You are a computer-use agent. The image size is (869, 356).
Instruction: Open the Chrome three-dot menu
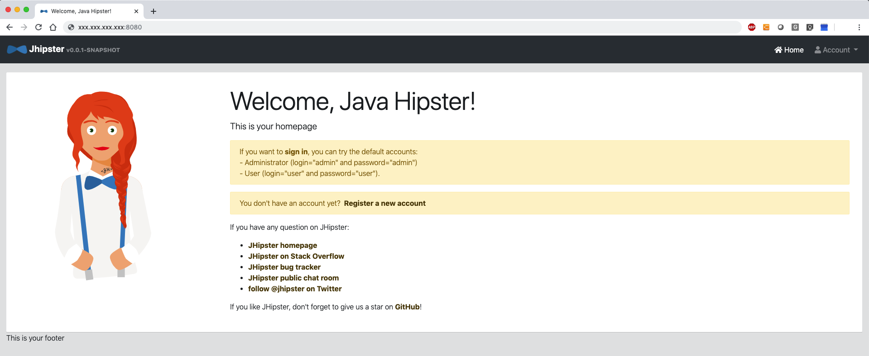coord(859,27)
